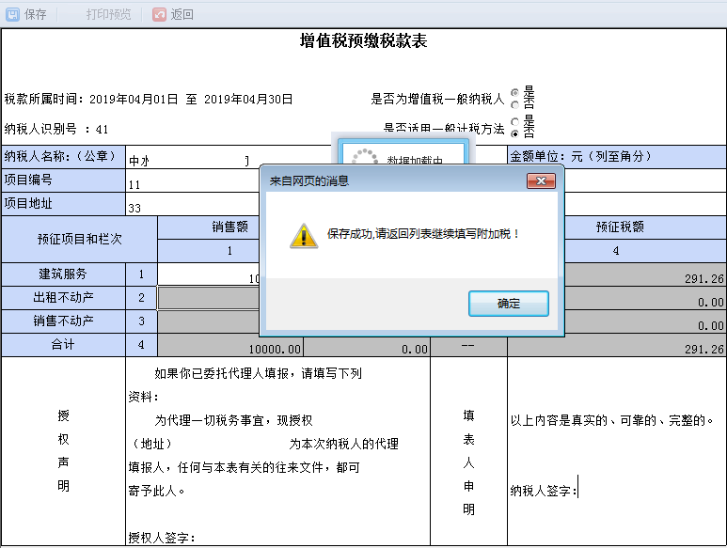Select 否 for 是否适用一般计税方法
Image resolution: width=727 pixels, height=548 pixels.
[514, 133]
